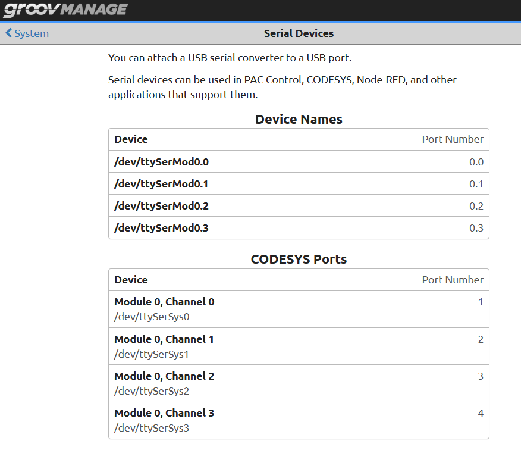The width and height of the screenshot is (521, 472).
Task: Click Module 0, Channel 0 entry
Action: point(164,302)
